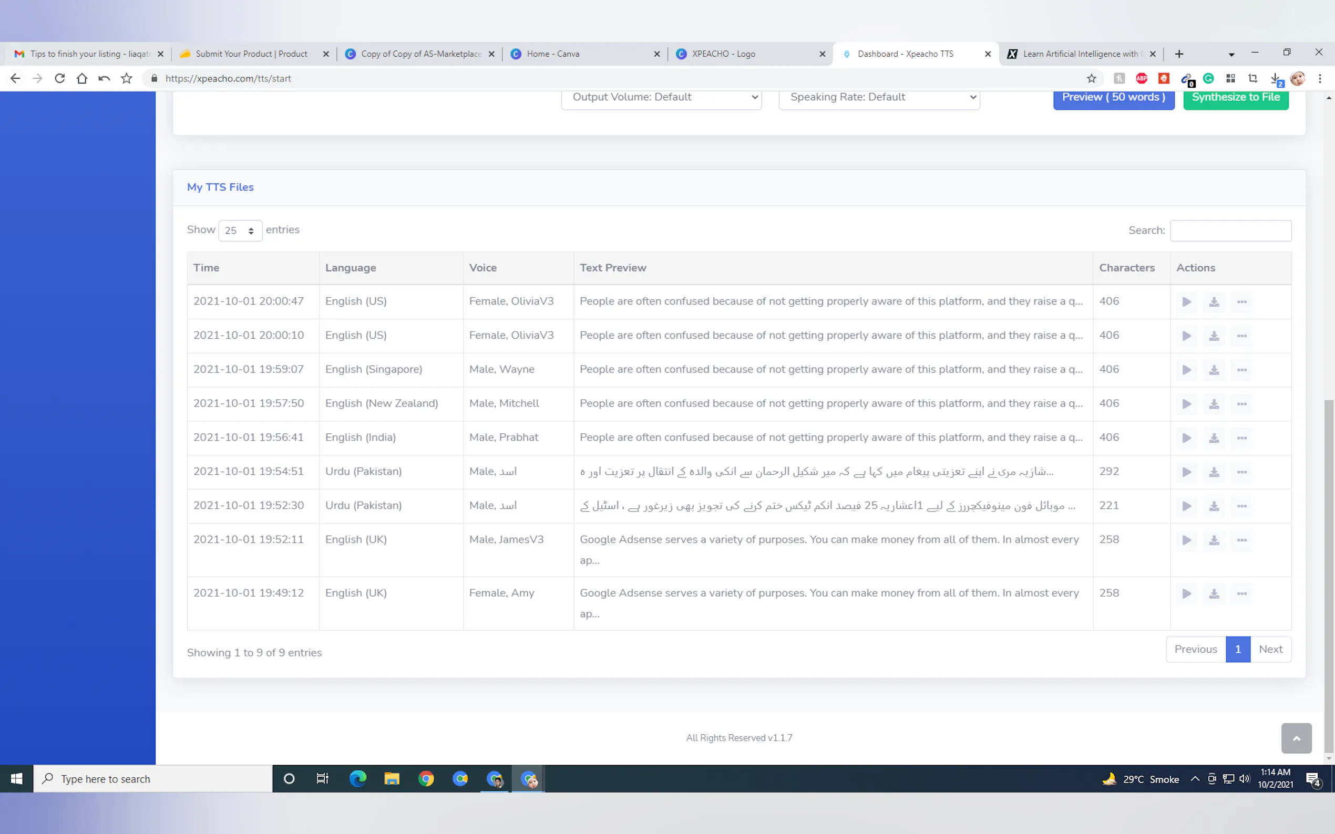Go to the Next table page
The image size is (1335, 834).
pyautogui.click(x=1270, y=649)
